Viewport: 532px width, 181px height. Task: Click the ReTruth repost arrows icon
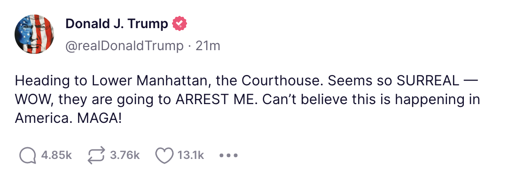(x=97, y=156)
